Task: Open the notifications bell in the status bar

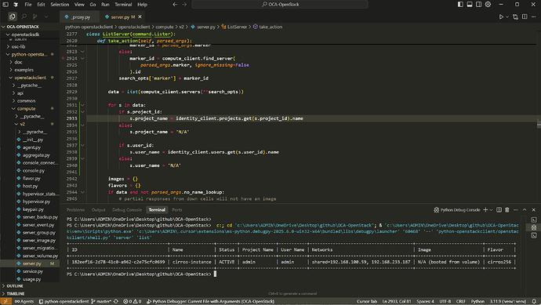Action: [x=534, y=301]
